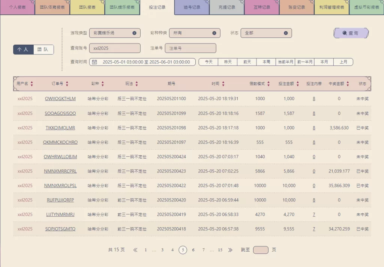Image resolution: width=384 pixels, height=267 pixels.
Task: Open the 充提记录 tab
Action: click(227, 7)
